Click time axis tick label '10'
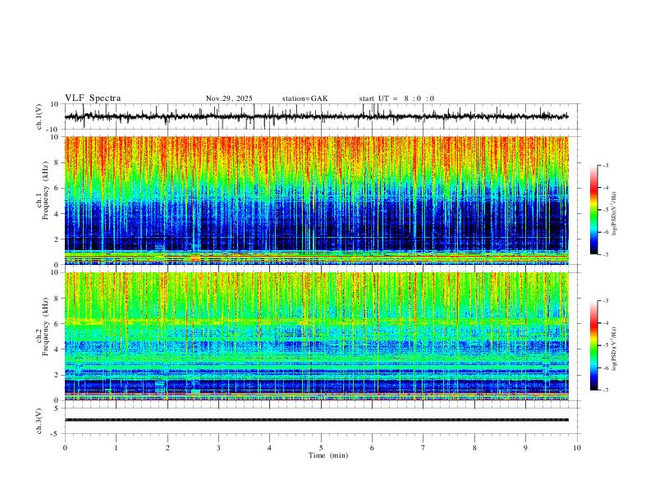Screen dimensions: 650x502 (x=577, y=448)
